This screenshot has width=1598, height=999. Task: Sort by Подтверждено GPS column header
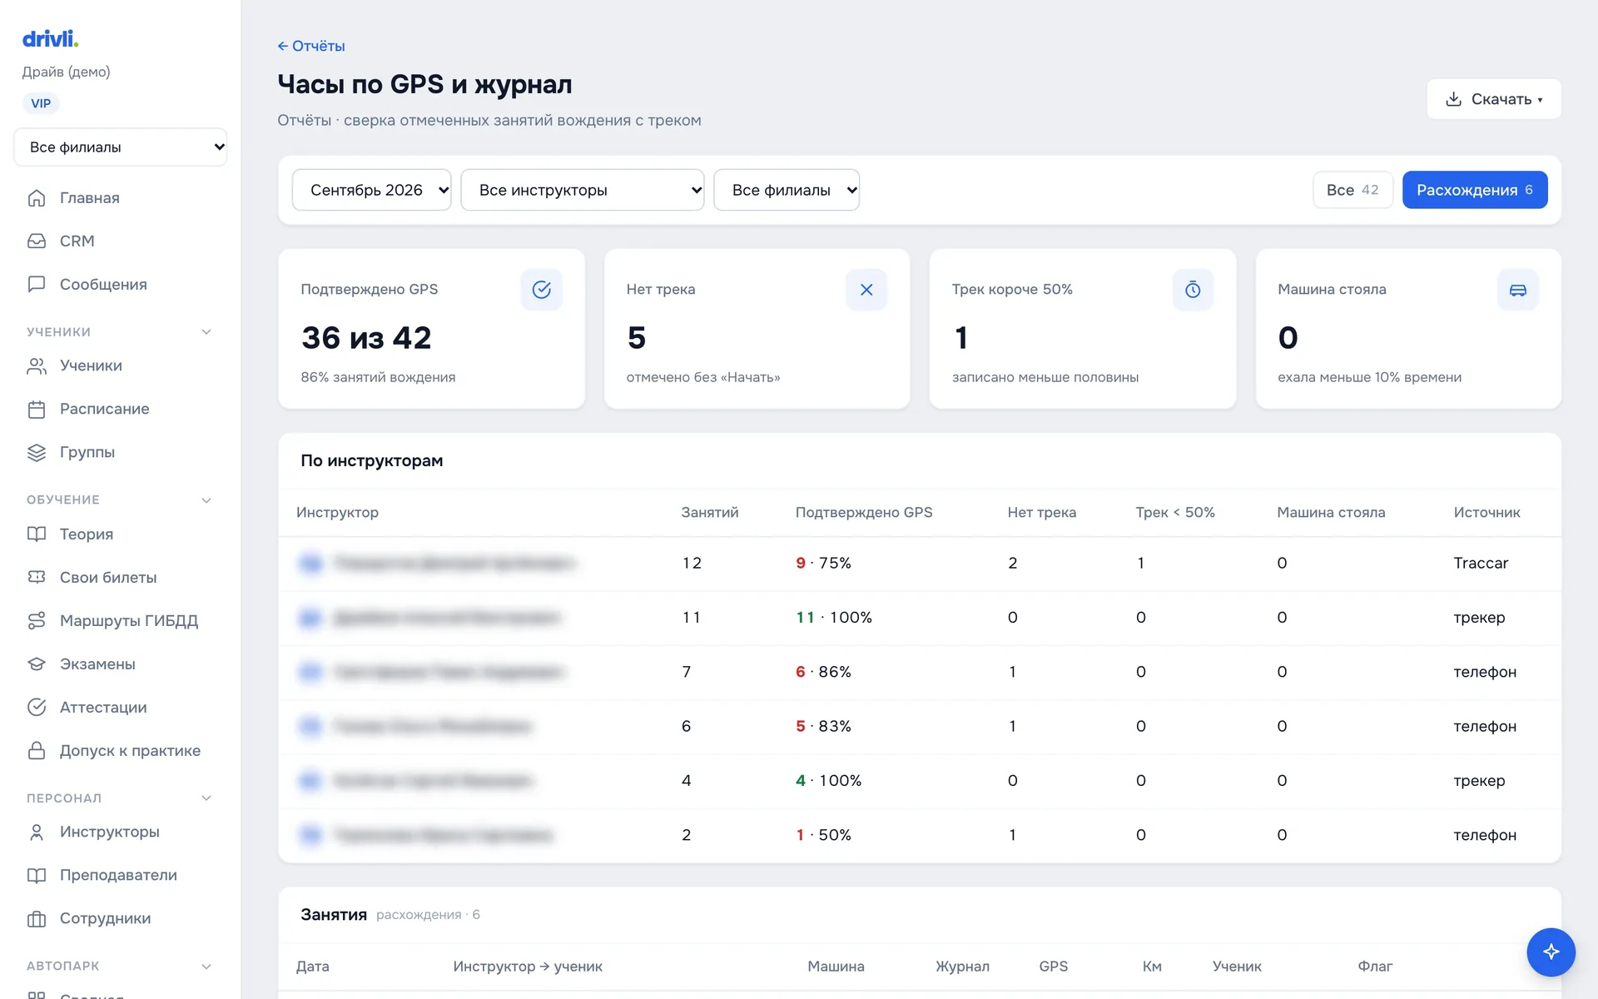point(864,513)
